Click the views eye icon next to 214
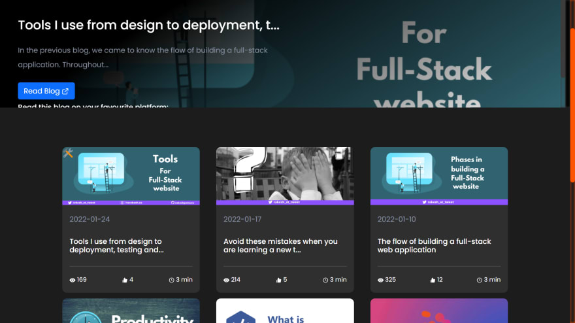 point(226,280)
